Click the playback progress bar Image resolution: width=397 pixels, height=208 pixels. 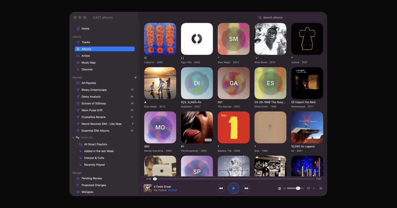pos(234,179)
